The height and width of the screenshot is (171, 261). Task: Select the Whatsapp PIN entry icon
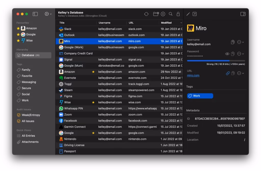[61, 108]
